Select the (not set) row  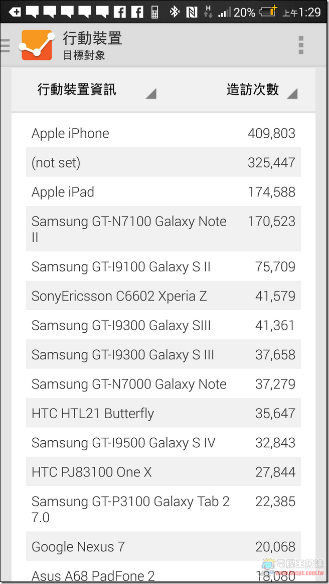(163, 162)
